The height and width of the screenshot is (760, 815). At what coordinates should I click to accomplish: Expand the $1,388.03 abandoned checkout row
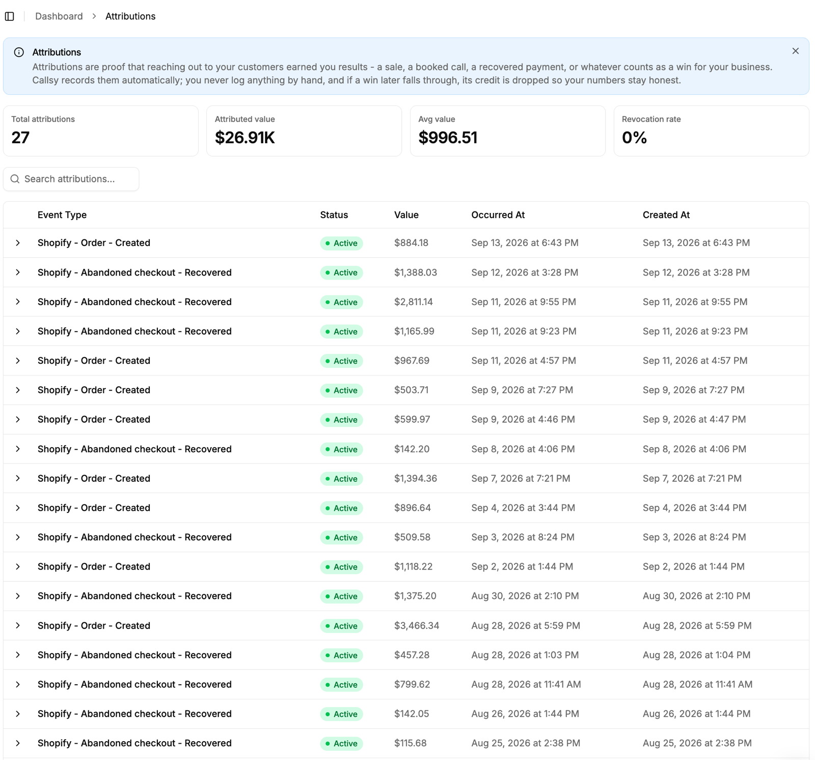click(18, 273)
